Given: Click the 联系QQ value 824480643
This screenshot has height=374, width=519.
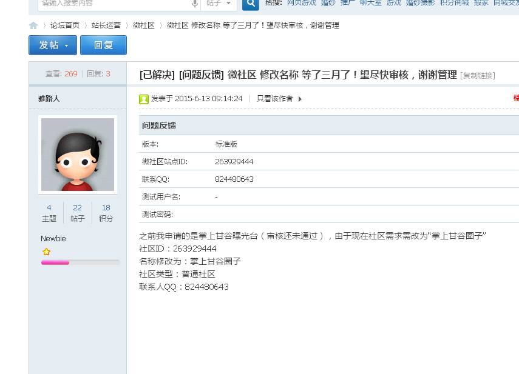Looking at the screenshot, I should pos(234,179).
